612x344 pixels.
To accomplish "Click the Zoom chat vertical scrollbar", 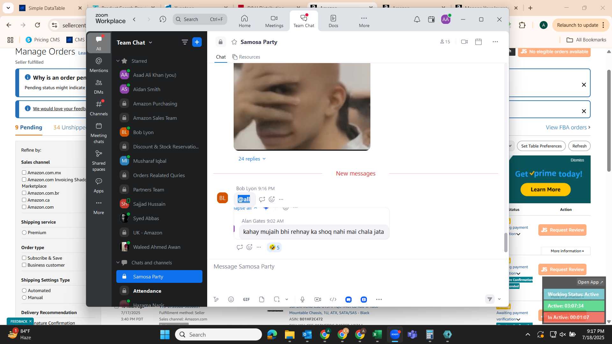I will pyautogui.click(x=506, y=242).
